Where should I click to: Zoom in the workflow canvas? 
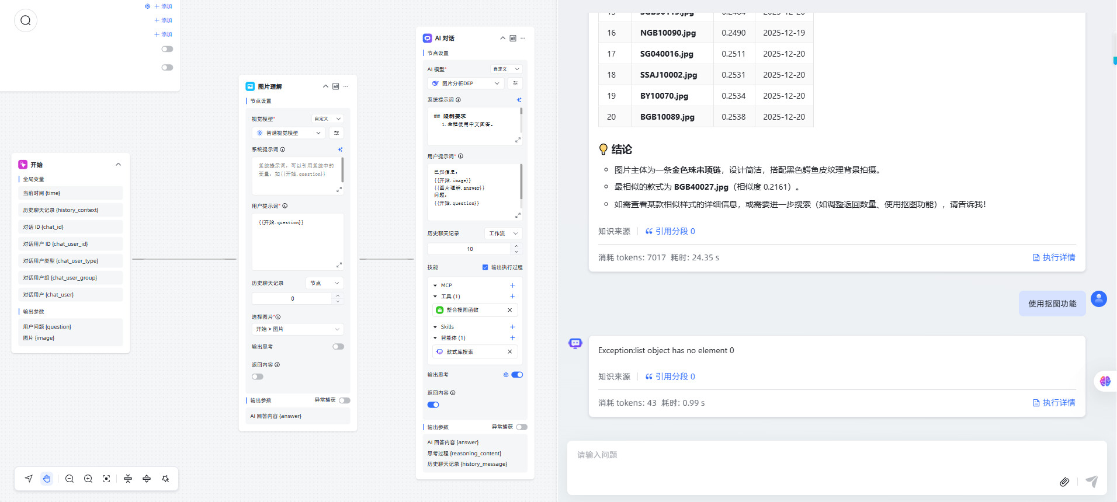pyautogui.click(x=88, y=479)
